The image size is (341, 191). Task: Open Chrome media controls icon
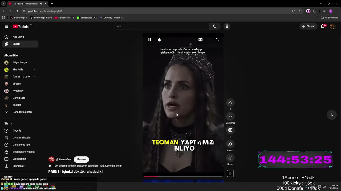click(324, 11)
